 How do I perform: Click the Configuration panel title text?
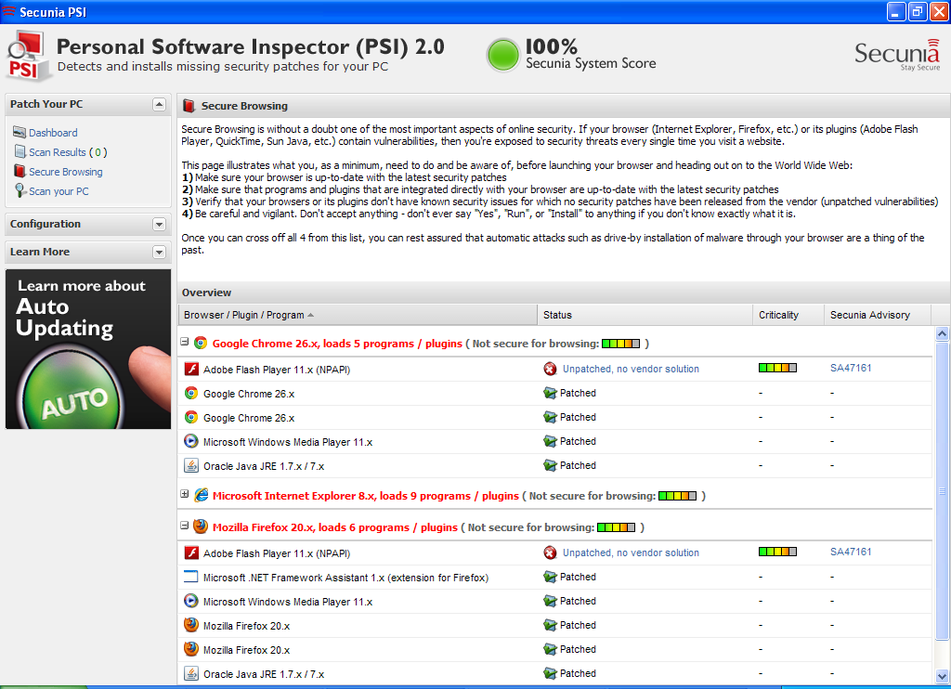coord(45,224)
